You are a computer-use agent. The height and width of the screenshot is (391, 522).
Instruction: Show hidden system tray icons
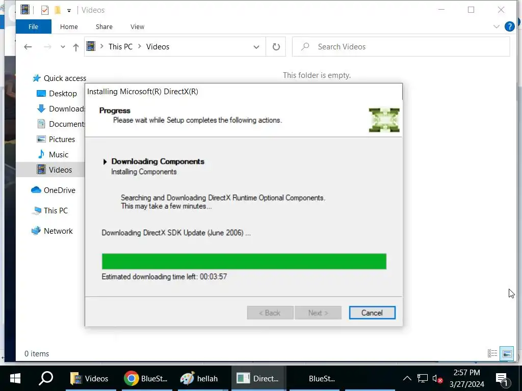pos(407,378)
